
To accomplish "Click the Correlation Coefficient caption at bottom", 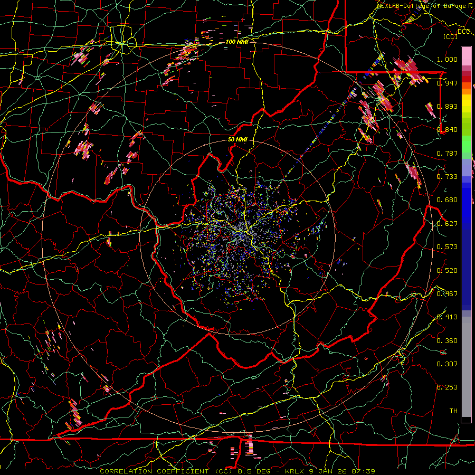I will point(237,471).
